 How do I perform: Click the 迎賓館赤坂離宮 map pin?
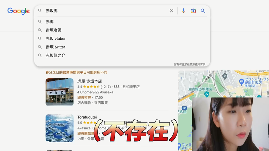(207, 94)
